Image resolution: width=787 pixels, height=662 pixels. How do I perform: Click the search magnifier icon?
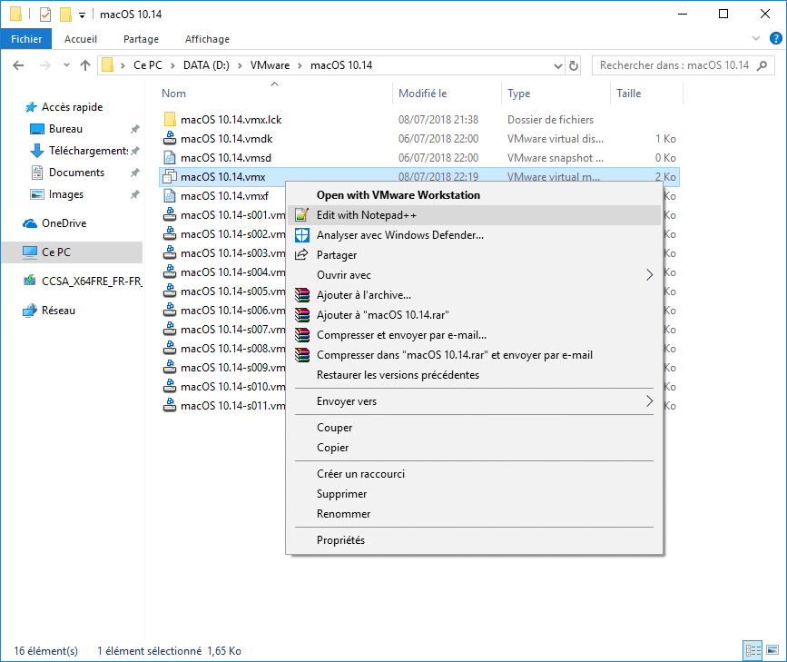point(762,65)
